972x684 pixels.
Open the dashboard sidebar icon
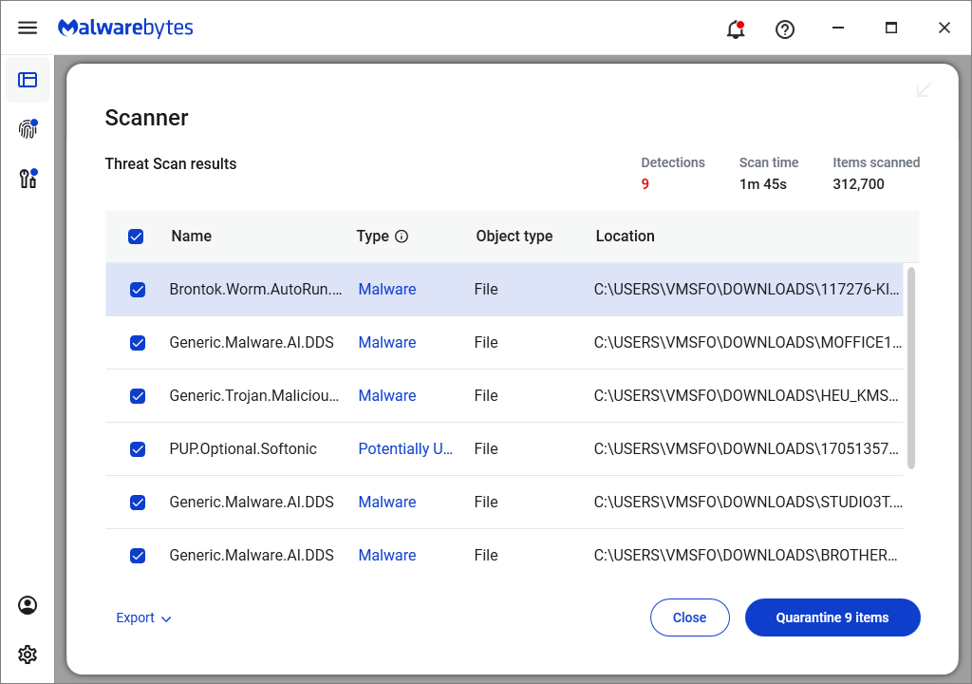[x=28, y=80]
